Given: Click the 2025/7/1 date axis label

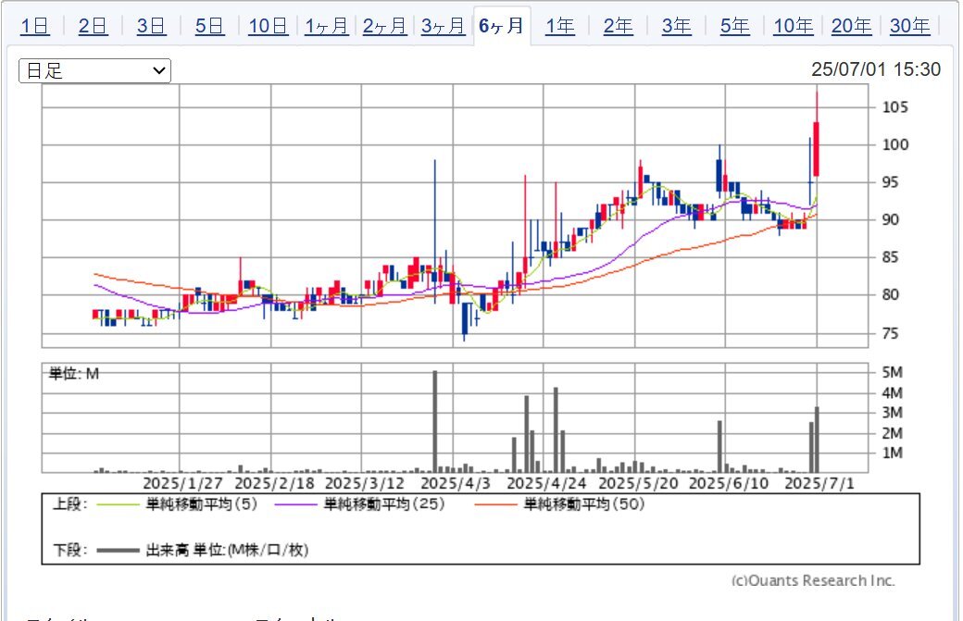Looking at the screenshot, I should pos(819,483).
